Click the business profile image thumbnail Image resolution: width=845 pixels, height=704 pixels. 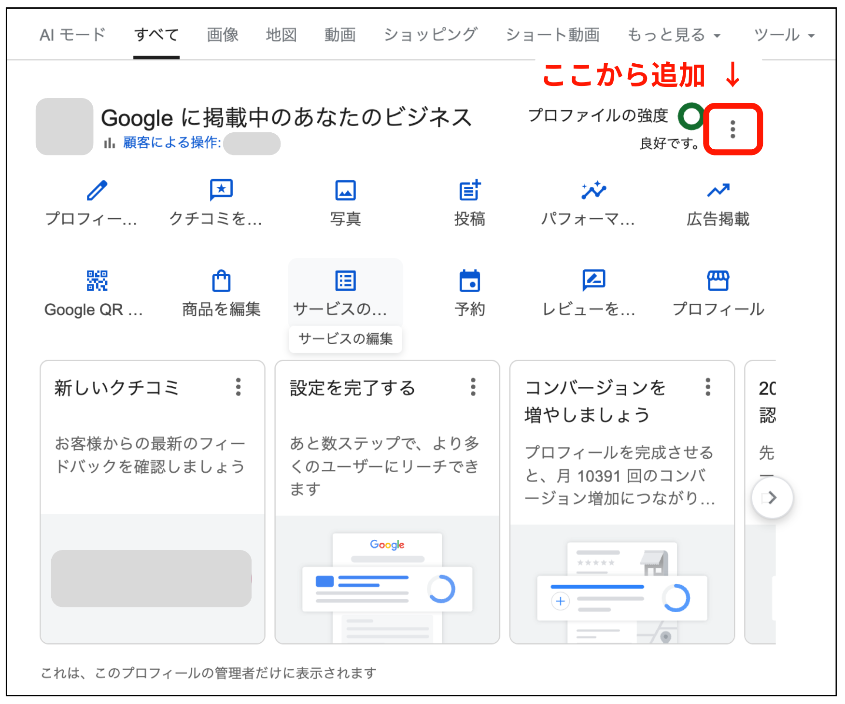pyautogui.click(x=64, y=127)
